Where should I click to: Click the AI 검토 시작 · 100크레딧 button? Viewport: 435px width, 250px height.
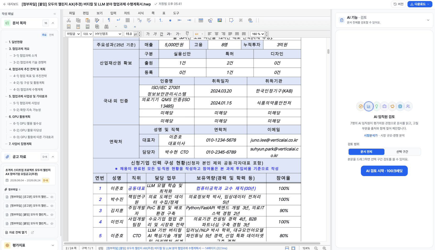click(x=384, y=171)
